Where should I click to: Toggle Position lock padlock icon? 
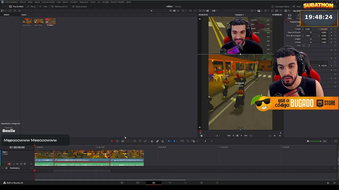163,141
